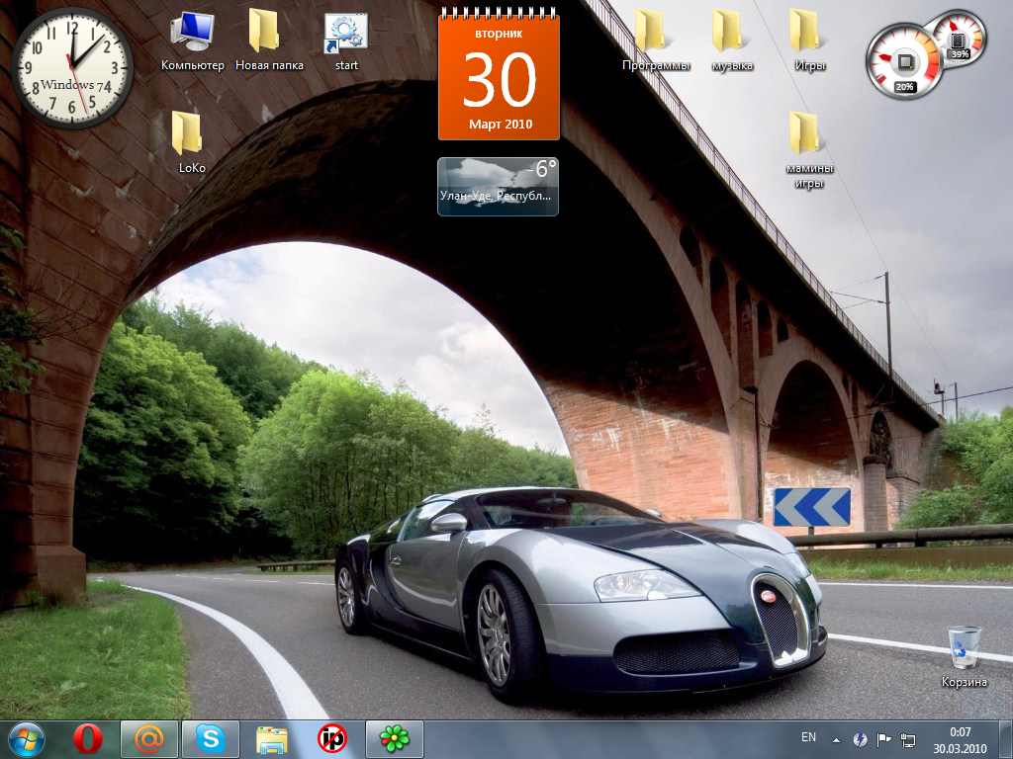This screenshot has width=1013, height=759.
Task: Open ICQ flower icon in taskbar
Action: [x=395, y=738]
